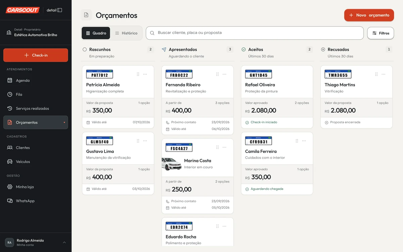The height and width of the screenshot is (252, 403).
Task: Expand the Rodrigo Almeida account chevron
Action: [64, 243]
